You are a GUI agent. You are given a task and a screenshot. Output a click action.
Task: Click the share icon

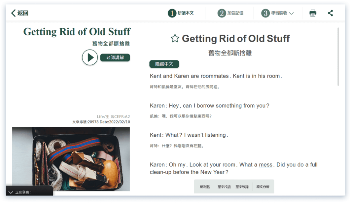330,13
